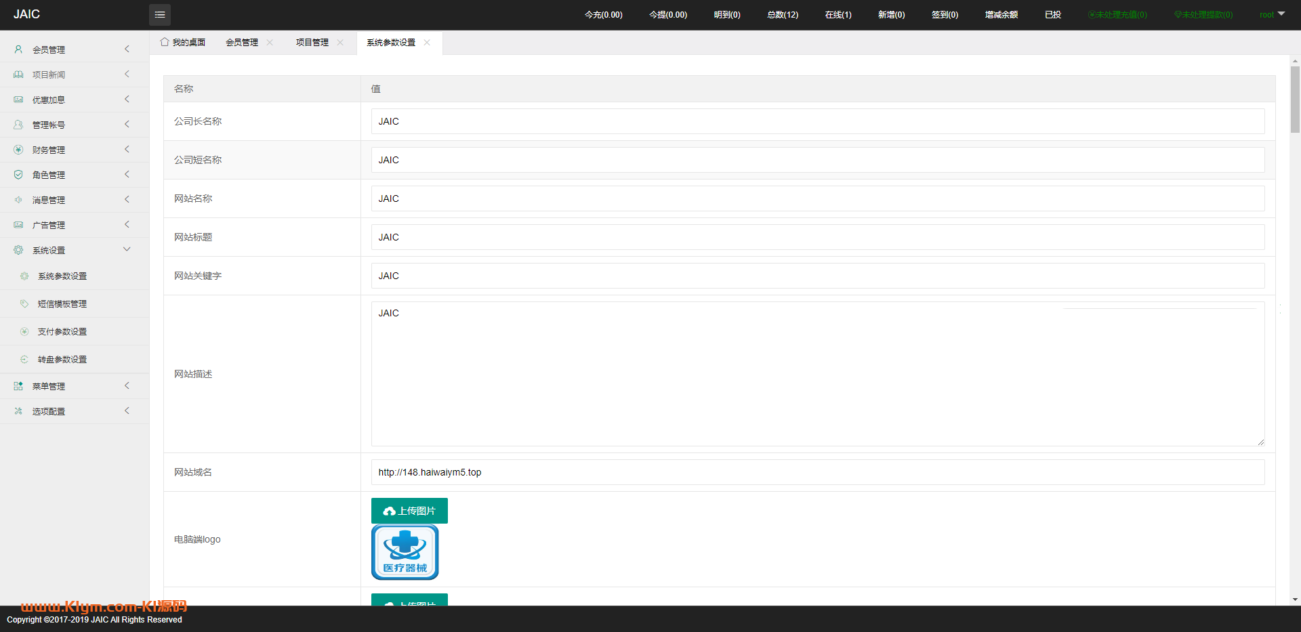
Task: Click the 优惠加息 sidebar icon
Action: tap(18, 100)
